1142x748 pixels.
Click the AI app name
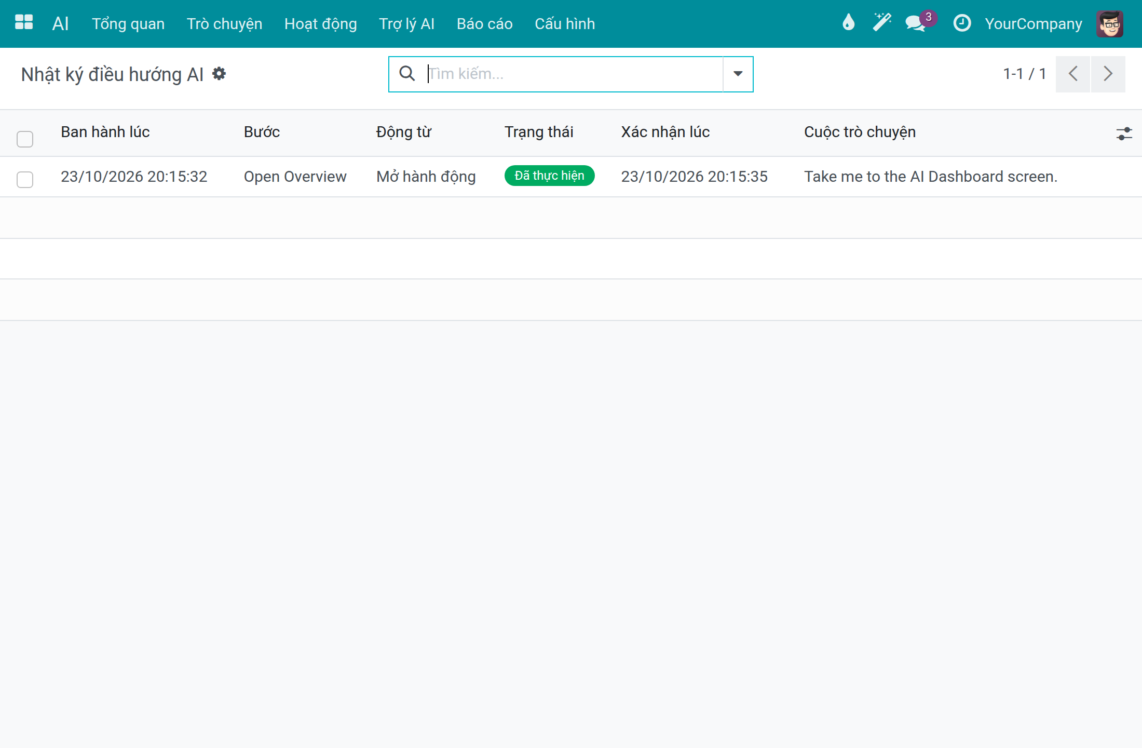60,23
